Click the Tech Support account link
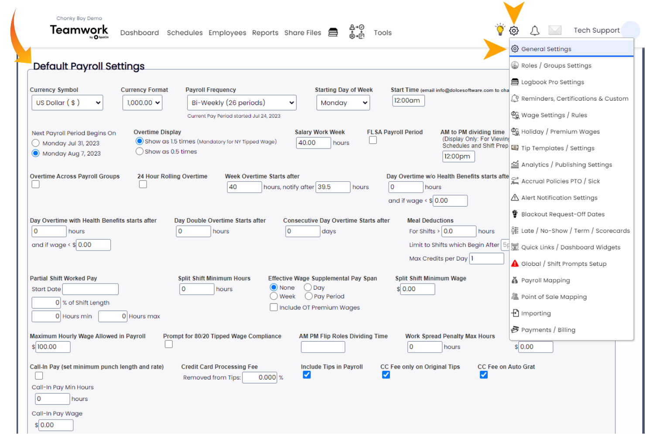646x434 pixels. point(596,30)
